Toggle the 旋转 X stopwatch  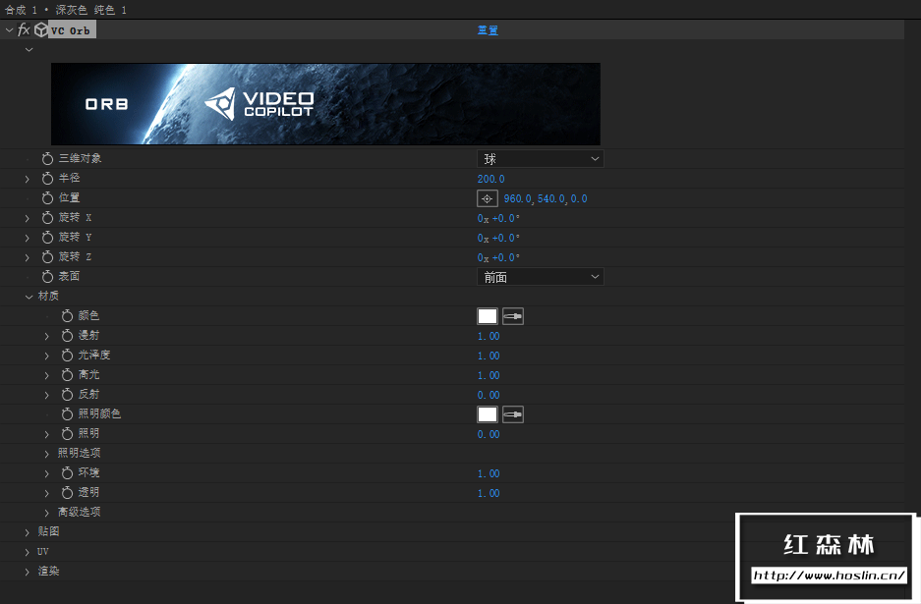coord(47,218)
